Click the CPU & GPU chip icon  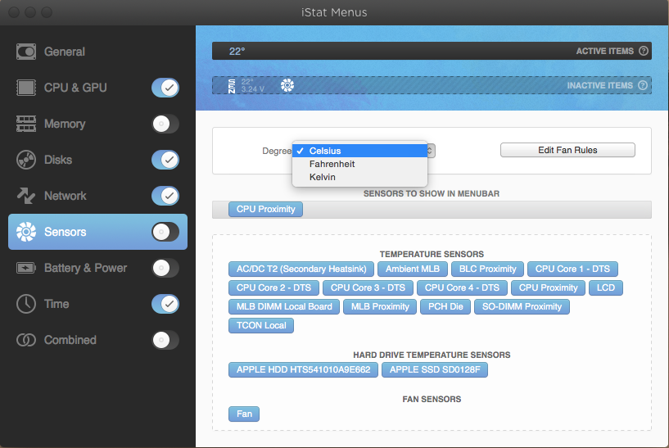[26, 88]
